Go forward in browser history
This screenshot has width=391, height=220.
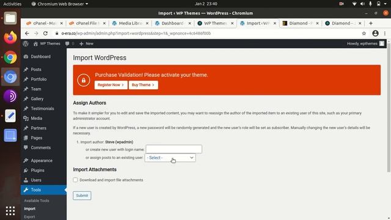(x=36, y=33)
